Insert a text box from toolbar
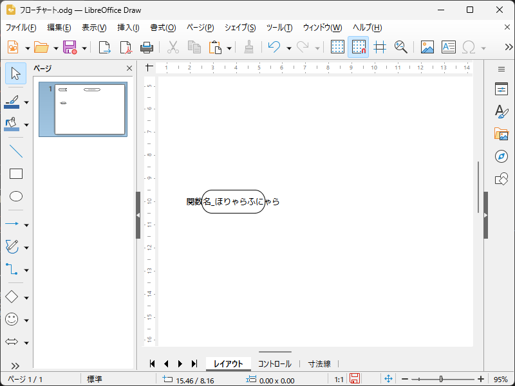This screenshot has height=386, width=515. (448, 48)
